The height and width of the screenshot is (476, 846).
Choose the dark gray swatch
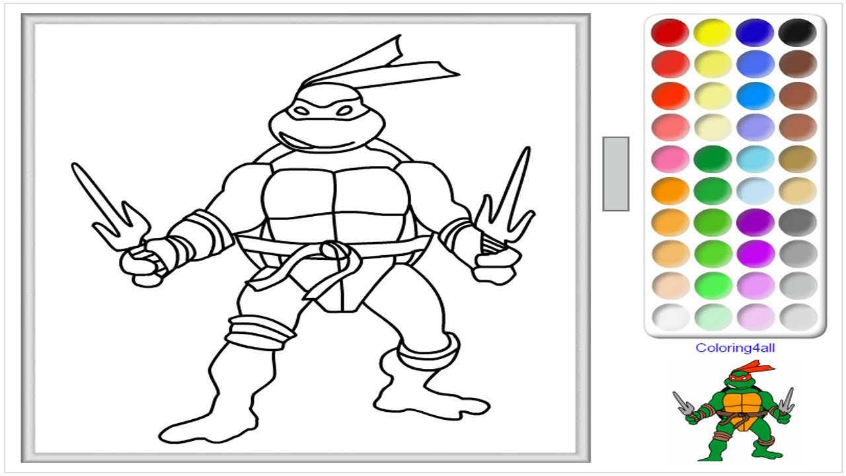(797, 222)
